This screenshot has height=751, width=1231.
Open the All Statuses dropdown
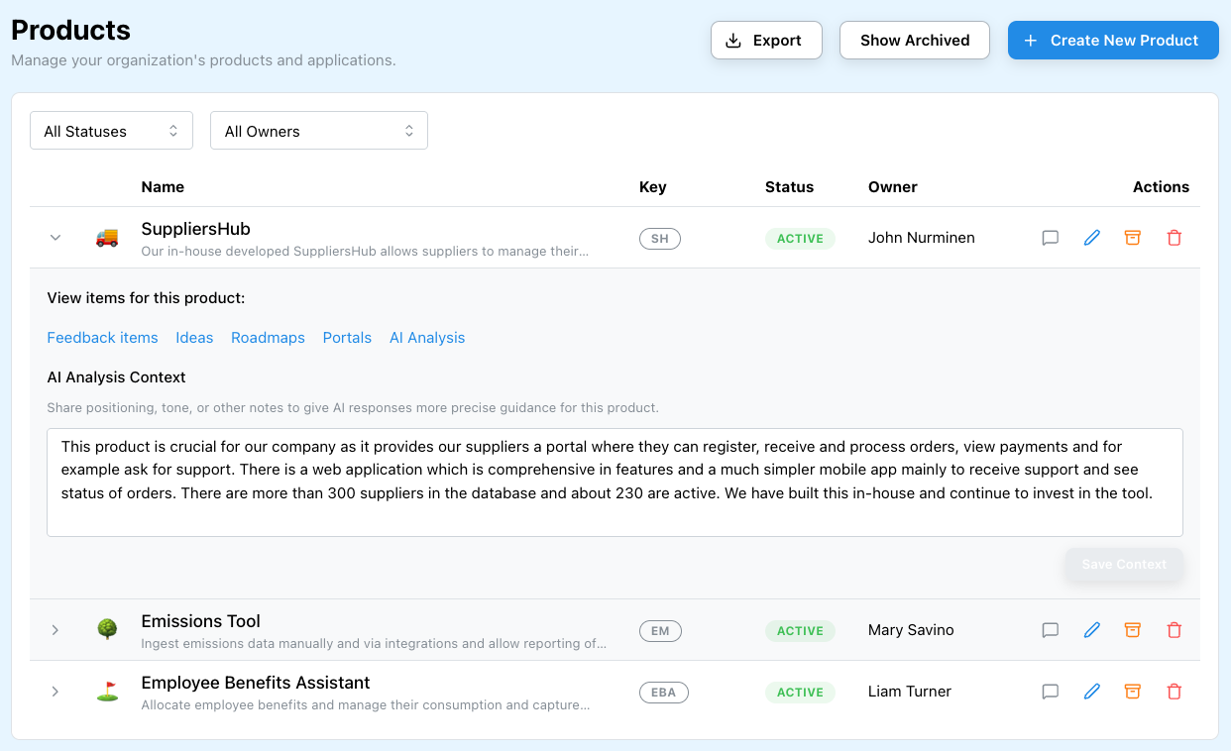coord(111,131)
